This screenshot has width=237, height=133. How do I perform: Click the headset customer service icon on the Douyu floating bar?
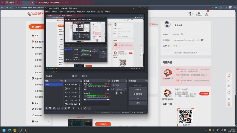click(x=229, y=93)
